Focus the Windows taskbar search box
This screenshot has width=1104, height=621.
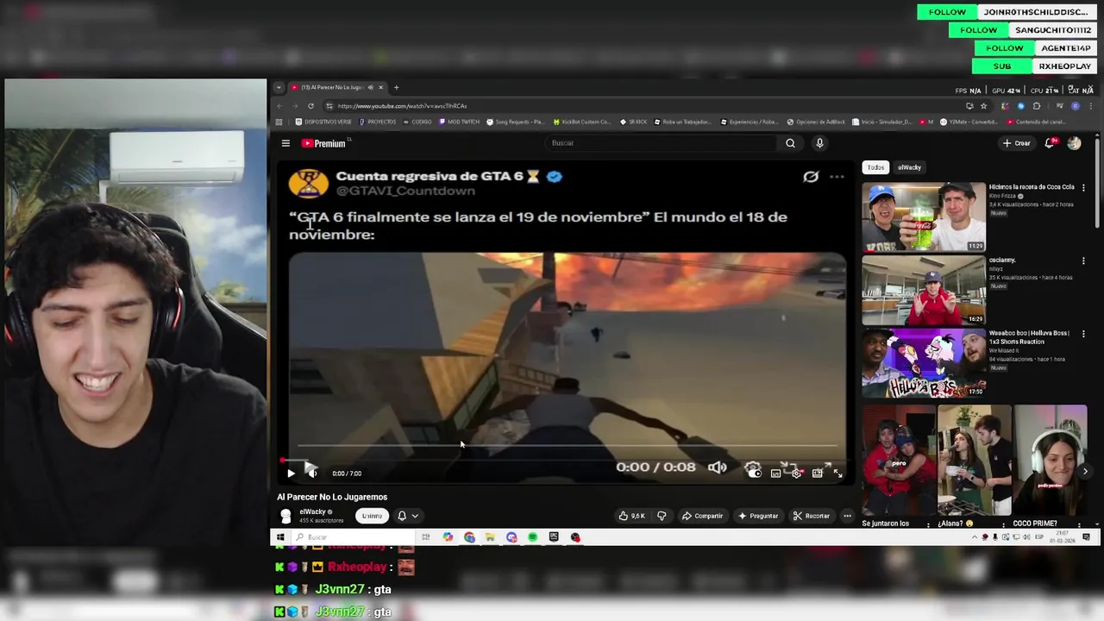[x=353, y=537]
